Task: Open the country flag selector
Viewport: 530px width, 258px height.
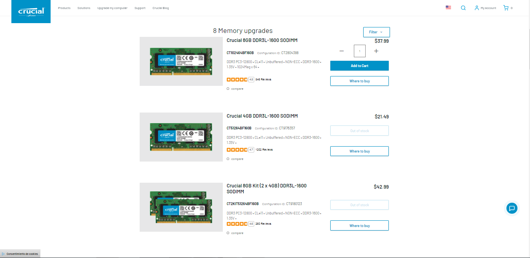Action: click(x=448, y=7)
